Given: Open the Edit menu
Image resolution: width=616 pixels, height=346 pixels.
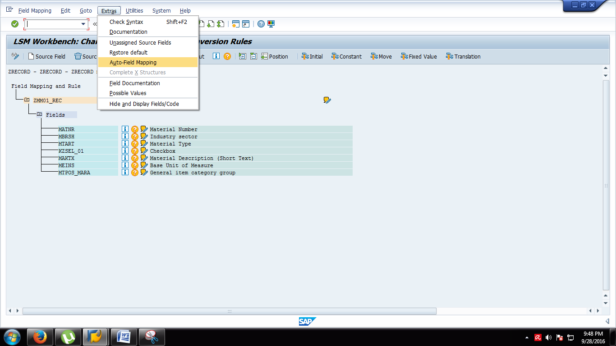Looking at the screenshot, I should click(x=65, y=11).
